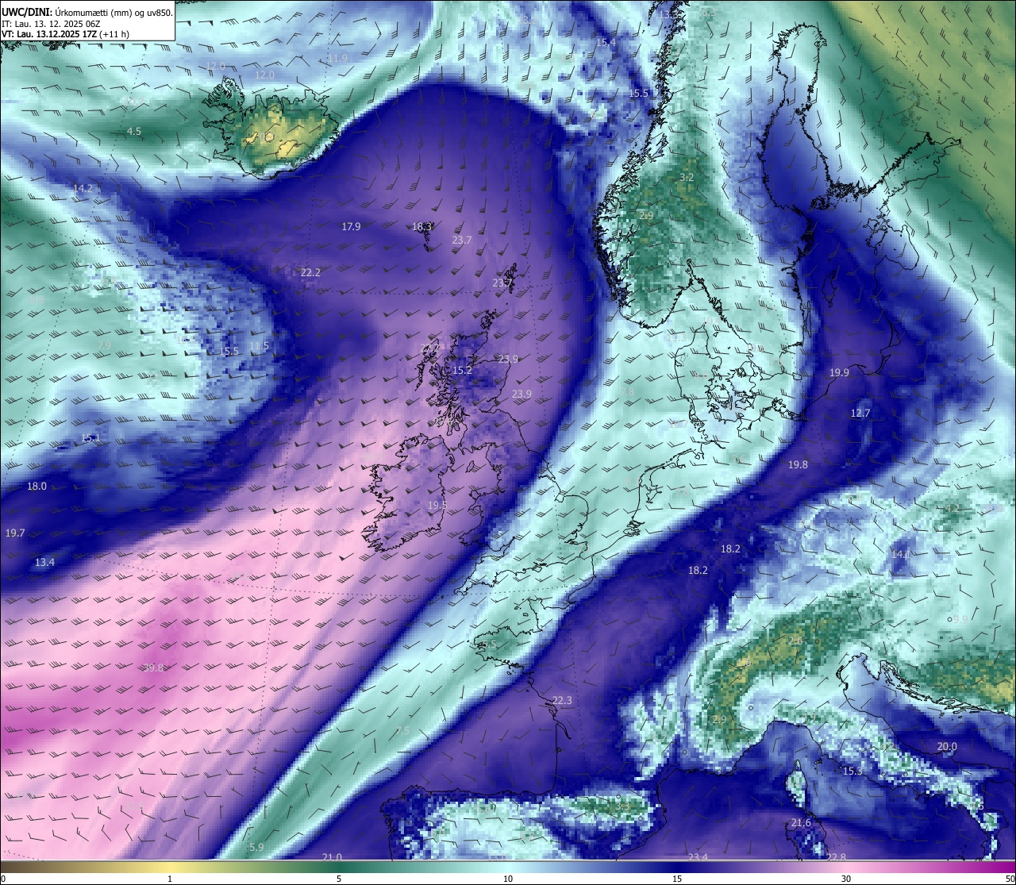Click the 21.6 value near Sardinia
This screenshot has width=1016, height=885.
click(x=801, y=823)
